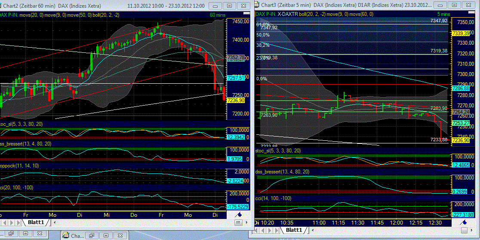This screenshot has height=240, width=480.
Task: Click Chart2 horizontal scrollbar left arrow
Action: coord(55,222)
